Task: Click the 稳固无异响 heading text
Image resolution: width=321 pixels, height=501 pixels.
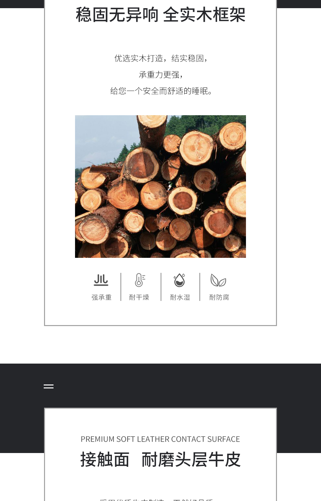Action: tap(117, 15)
